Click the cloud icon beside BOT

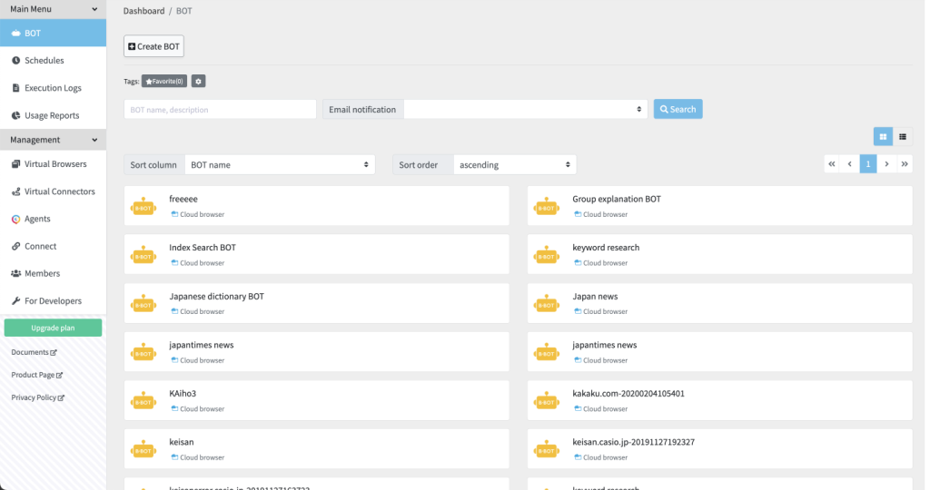point(16,34)
